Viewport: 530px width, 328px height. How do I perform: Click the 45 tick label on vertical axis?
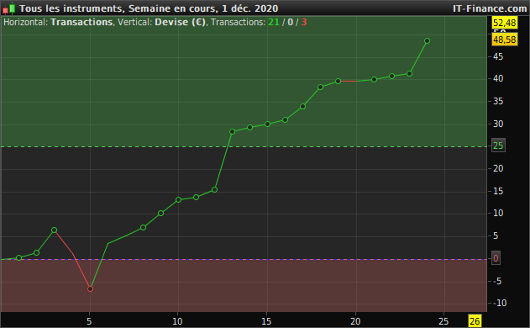pos(498,56)
